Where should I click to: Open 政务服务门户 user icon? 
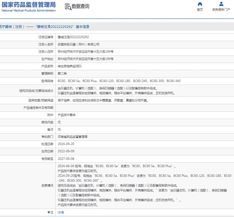(x=221, y=4)
